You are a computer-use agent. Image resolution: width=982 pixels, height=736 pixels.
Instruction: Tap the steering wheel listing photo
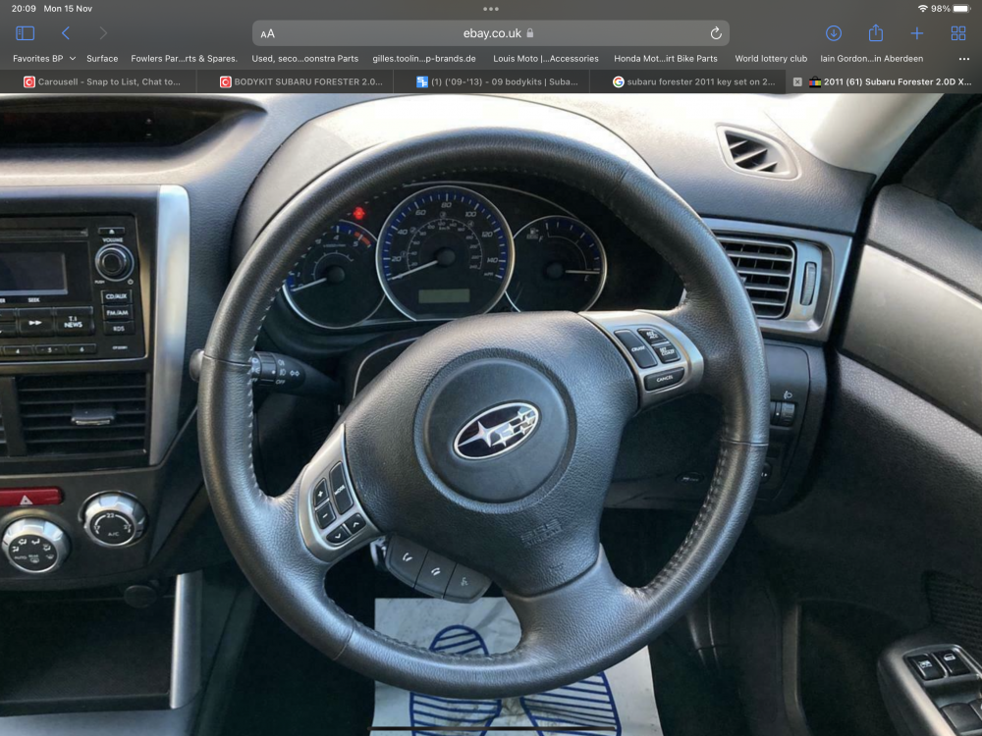click(x=491, y=415)
